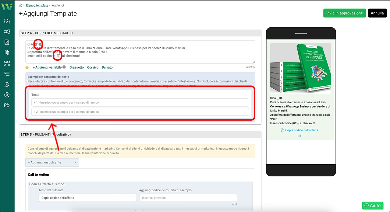
Task: Click the info icon next to Aggiungi variabile
Action: pyautogui.click(x=64, y=67)
